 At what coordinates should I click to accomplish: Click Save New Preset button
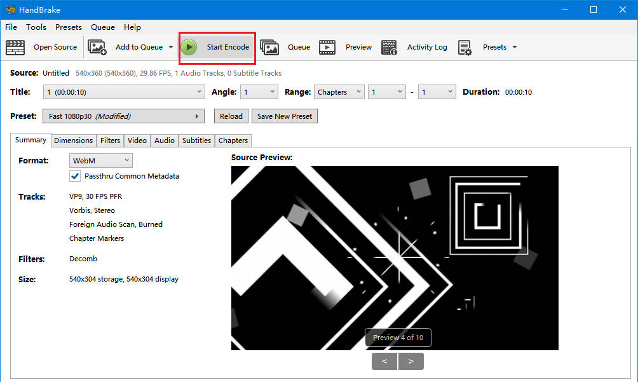tap(285, 116)
